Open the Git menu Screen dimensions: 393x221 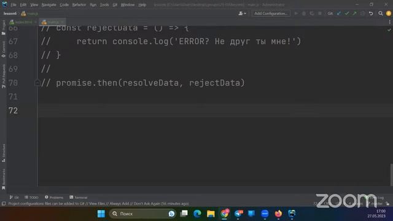click(x=115, y=5)
